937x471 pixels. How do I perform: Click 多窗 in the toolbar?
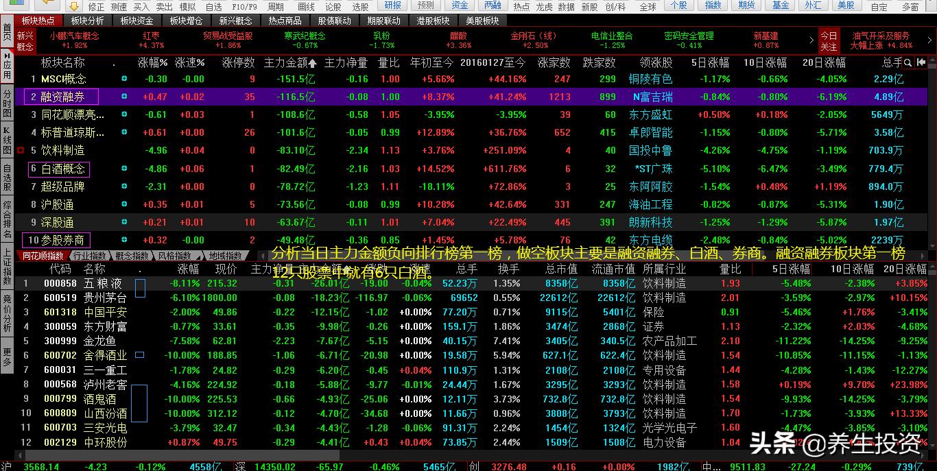[x=910, y=7]
